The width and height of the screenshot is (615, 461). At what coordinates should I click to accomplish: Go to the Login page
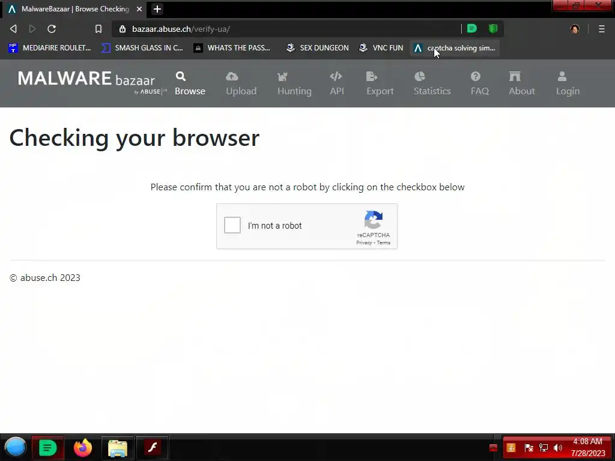coord(568,83)
